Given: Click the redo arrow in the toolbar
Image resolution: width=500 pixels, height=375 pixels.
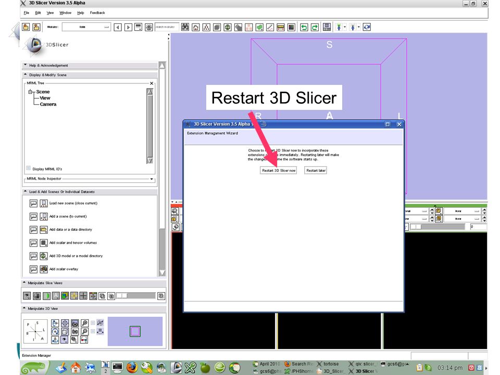Looking at the screenshot, I should point(315,27).
